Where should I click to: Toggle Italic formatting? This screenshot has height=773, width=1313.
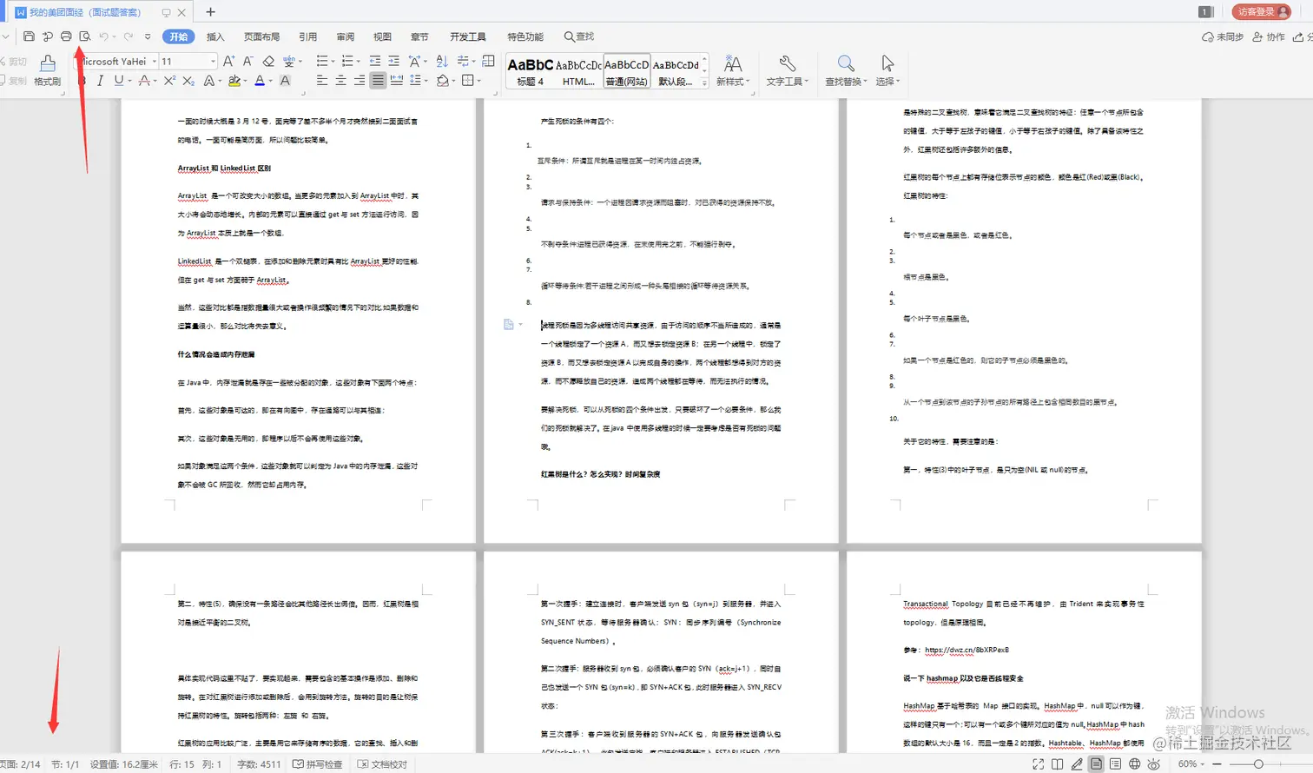[100, 81]
